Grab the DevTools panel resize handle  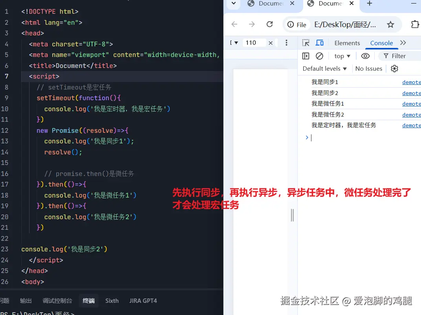click(293, 215)
